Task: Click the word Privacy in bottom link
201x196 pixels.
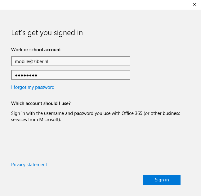Action: 18,165
